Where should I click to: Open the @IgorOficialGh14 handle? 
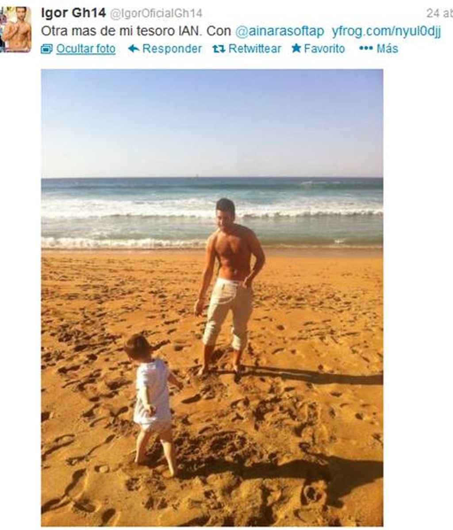tap(156, 14)
